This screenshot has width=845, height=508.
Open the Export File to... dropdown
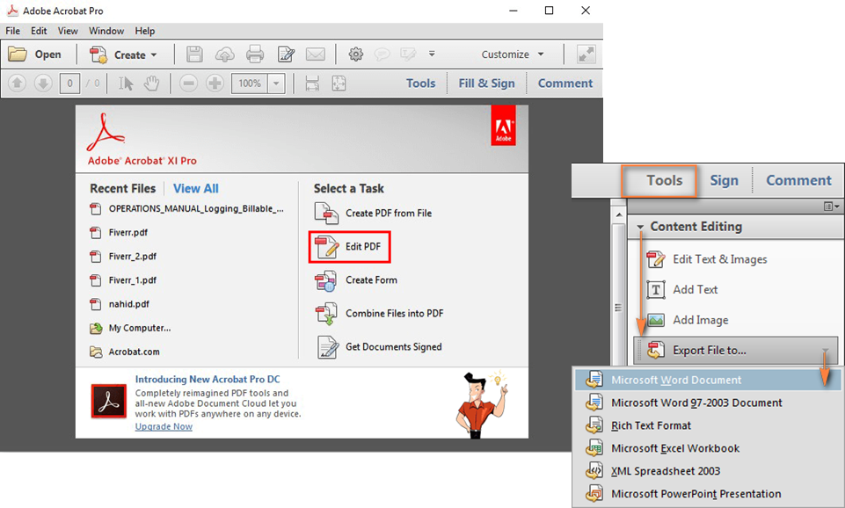pyautogui.click(x=735, y=351)
